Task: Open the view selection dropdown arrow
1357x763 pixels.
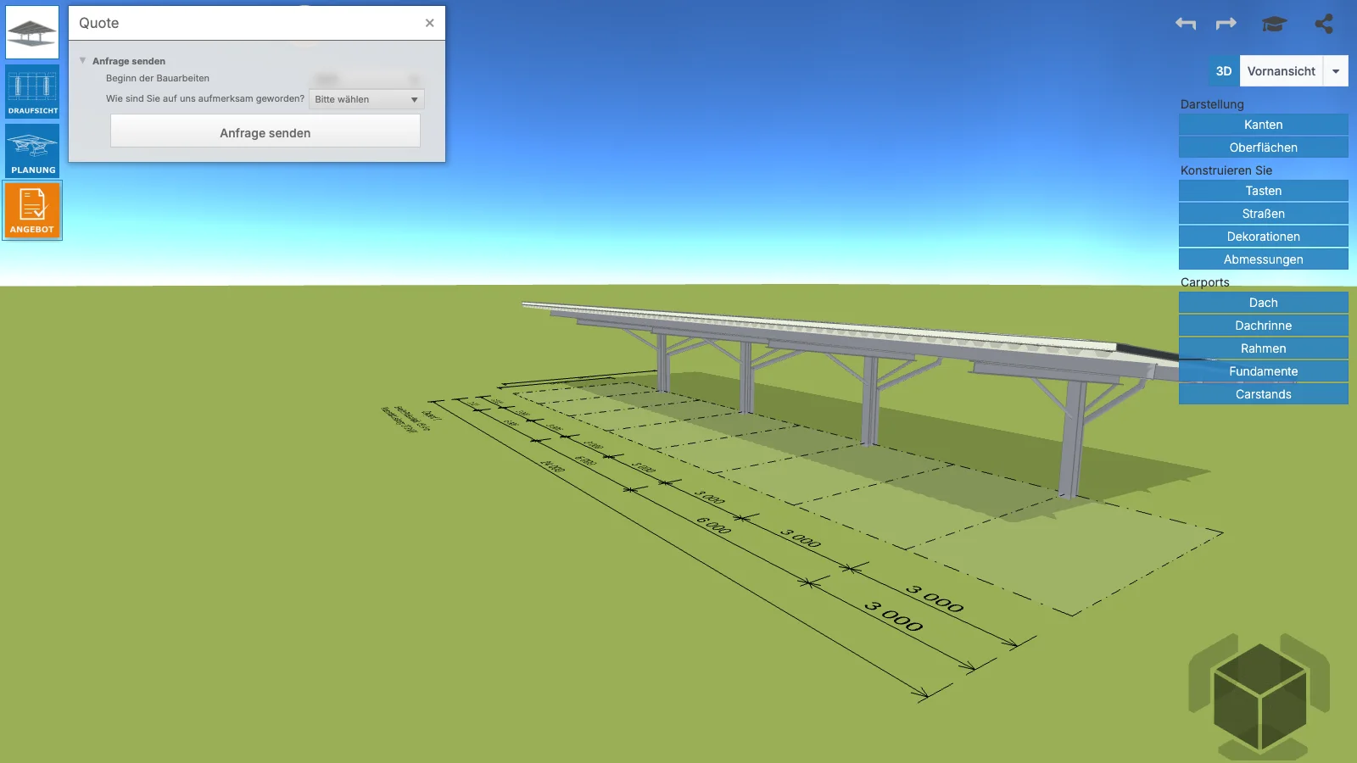Action: (x=1336, y=71)
